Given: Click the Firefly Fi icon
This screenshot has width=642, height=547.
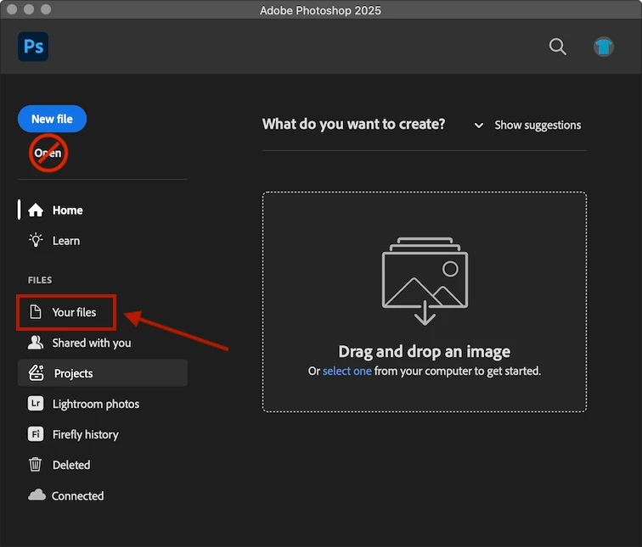Looking at the screenshot, I should pyautogui.click(x=36, y=433).
